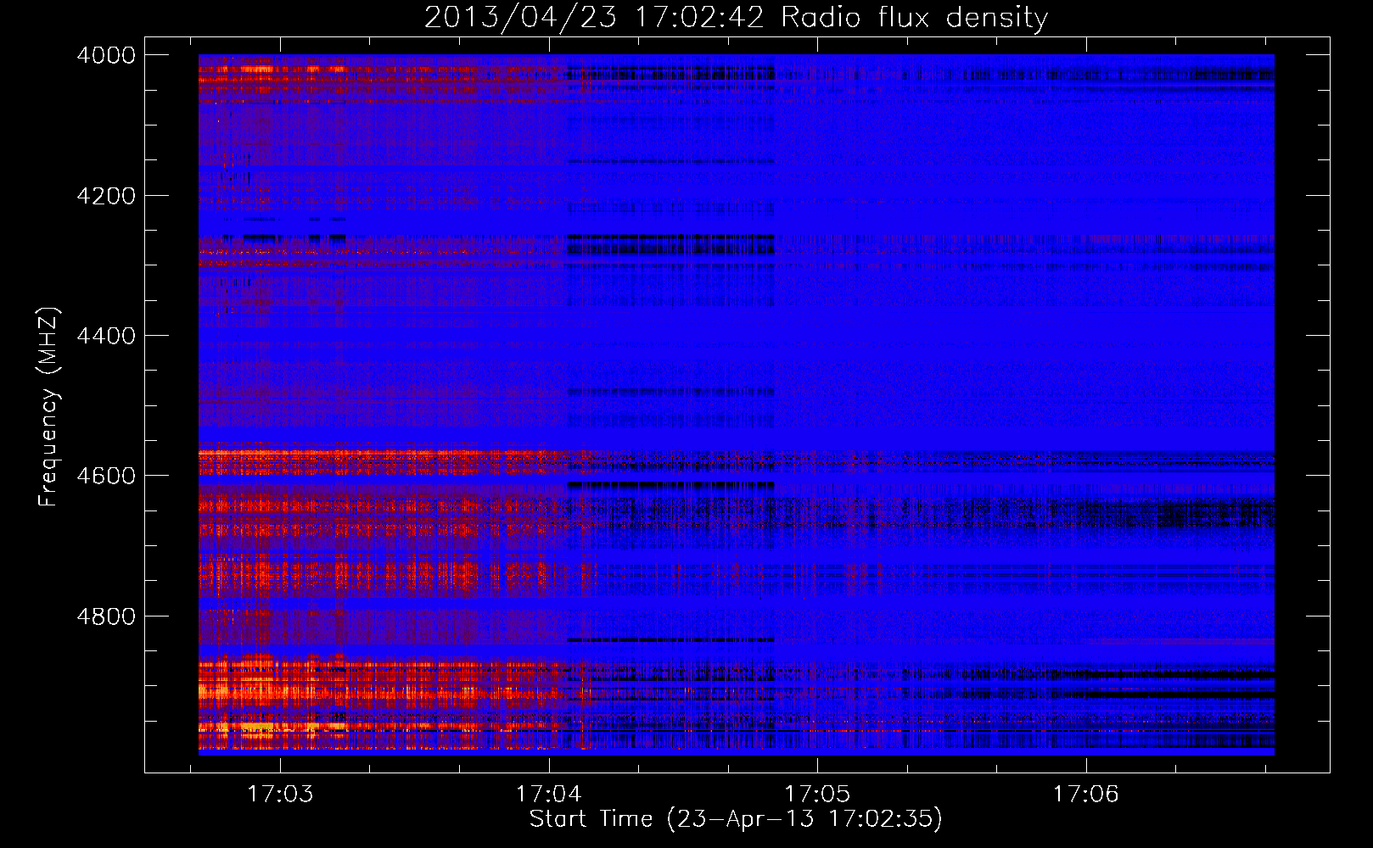Viewport: 1373px width, 848px height.
Task: Click the 17:04 time tick label
Action: 549,795
